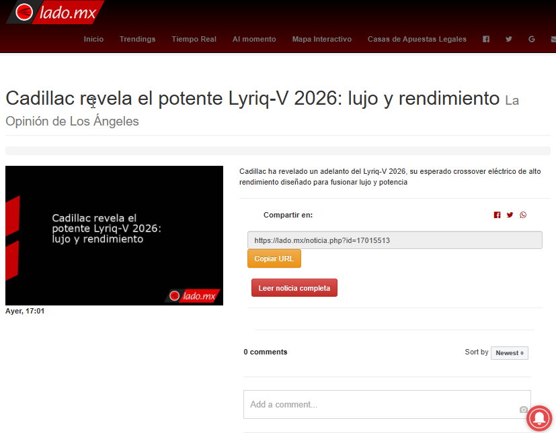Click the article URL input field
This screenshot has width=556, height=433.
395,240
